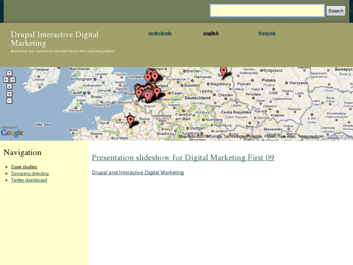Switch language to english
Image resolution: width=353 pixels, height=265 pixels.
click(x=211, y=33)
